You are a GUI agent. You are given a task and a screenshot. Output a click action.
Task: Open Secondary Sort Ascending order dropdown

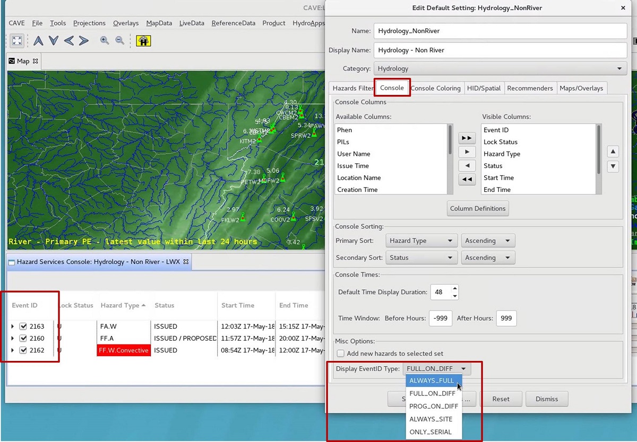pyautogui.click(x=488, y=258)
